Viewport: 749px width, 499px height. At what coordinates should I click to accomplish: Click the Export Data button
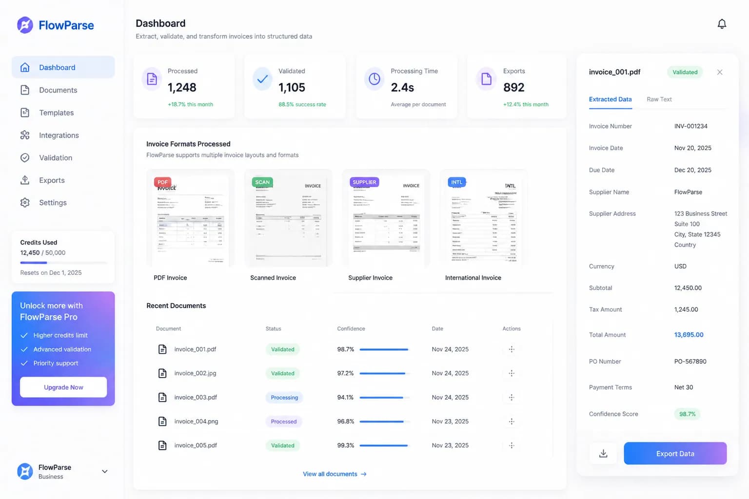click(x=675, y=454)
